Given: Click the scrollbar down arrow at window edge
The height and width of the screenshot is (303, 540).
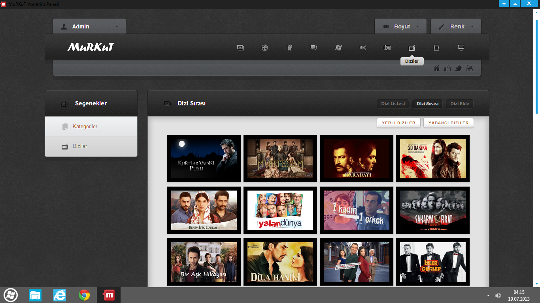Looking at the screenshot, I should [x=537, y=284].
